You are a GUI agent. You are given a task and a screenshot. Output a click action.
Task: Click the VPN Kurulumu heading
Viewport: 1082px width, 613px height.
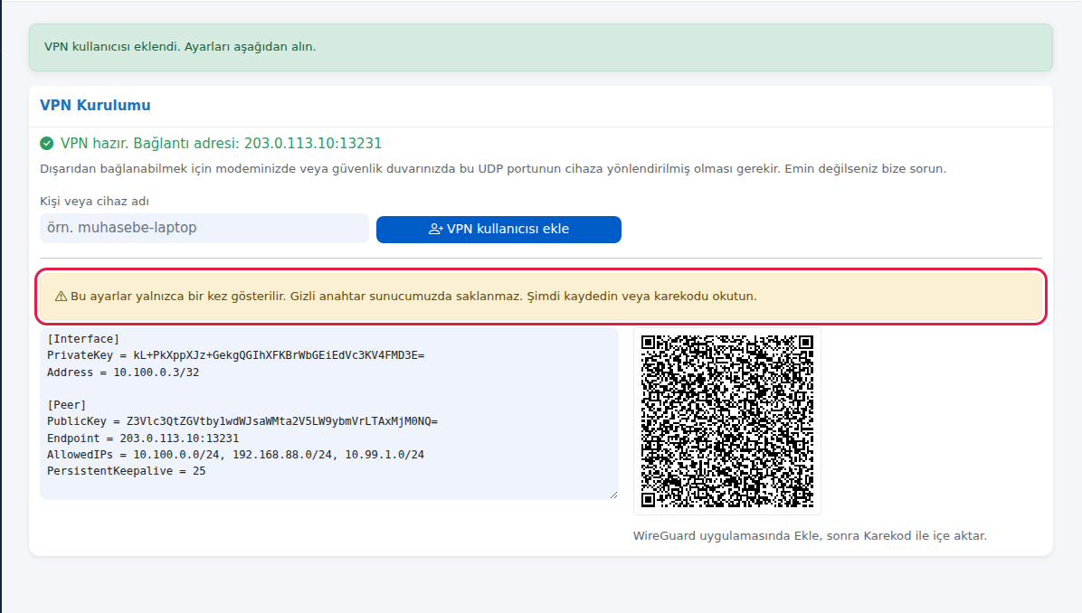pyautogui.click(x=95, y=106)
